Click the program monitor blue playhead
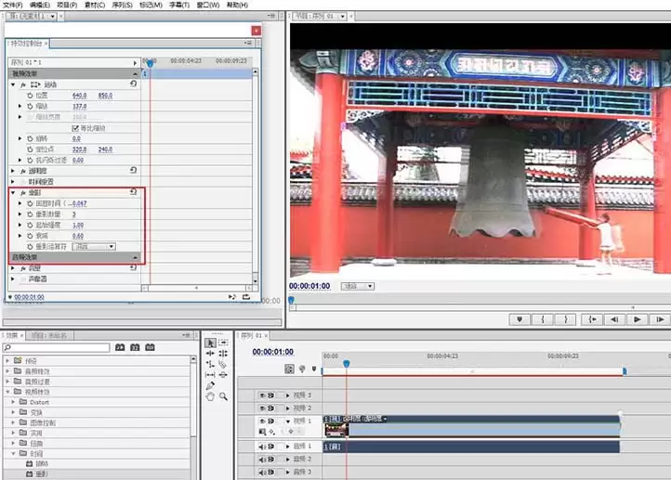The width and height of the screenshot is (671, 480). click(291, 300)
